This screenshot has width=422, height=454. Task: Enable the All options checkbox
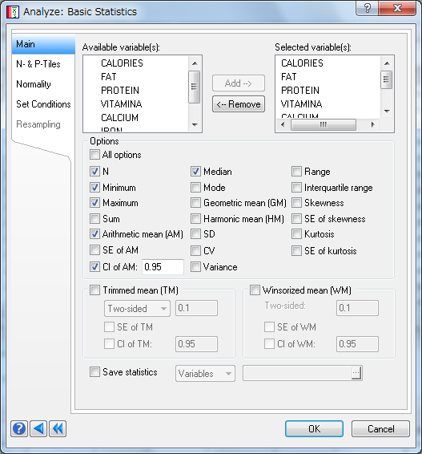94,155
